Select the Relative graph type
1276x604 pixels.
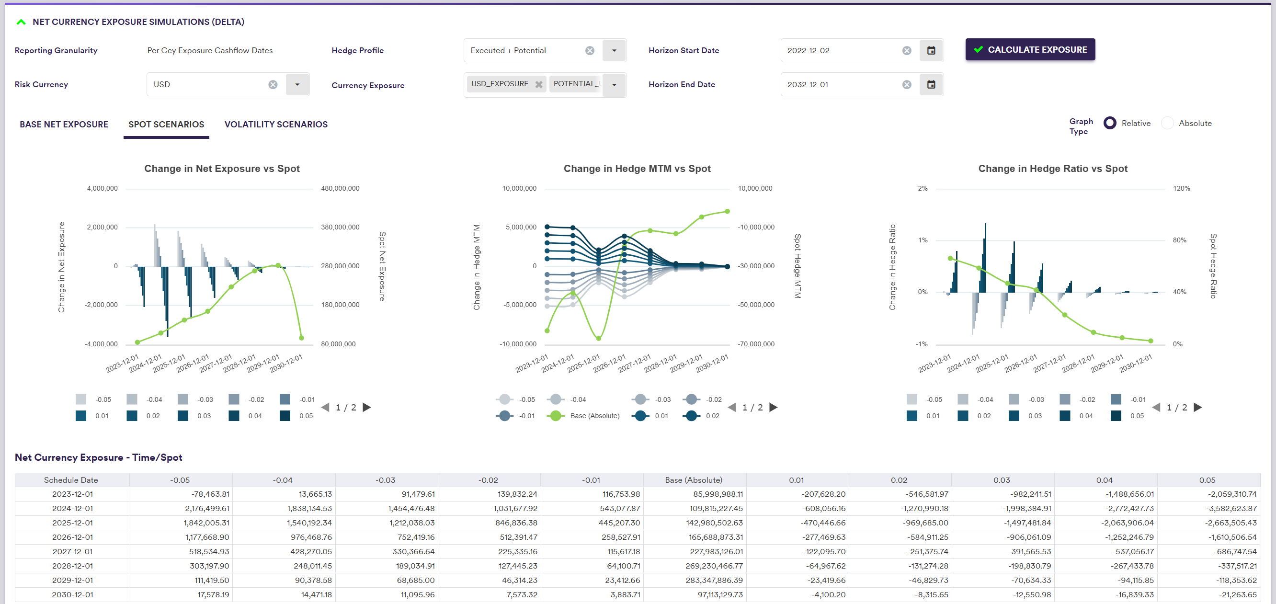1110,124
